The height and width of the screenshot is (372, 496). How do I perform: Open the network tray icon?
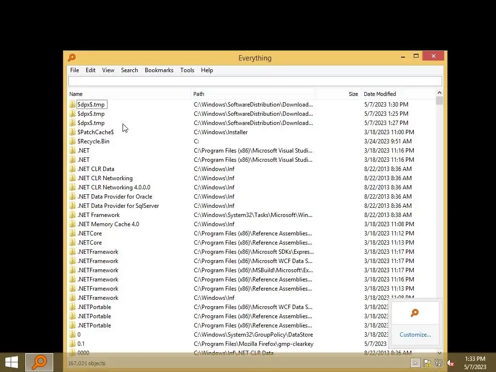coord(439,363)
